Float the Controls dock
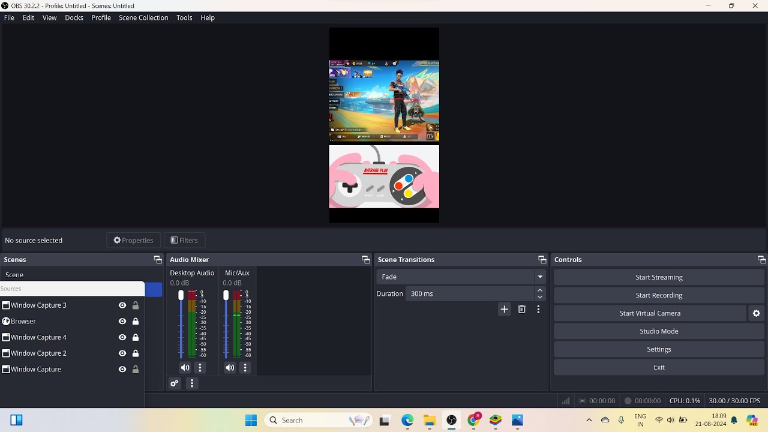 tap(762, 260)
